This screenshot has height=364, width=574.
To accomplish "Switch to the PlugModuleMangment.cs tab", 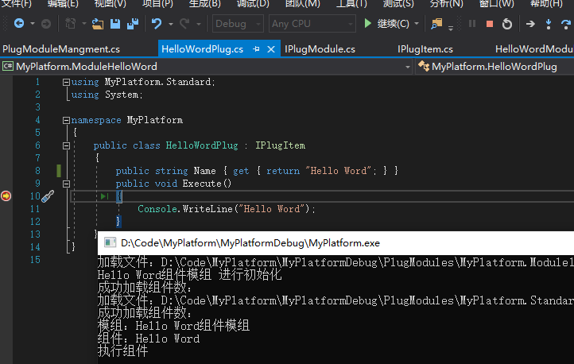I will [x=61, y=49].
